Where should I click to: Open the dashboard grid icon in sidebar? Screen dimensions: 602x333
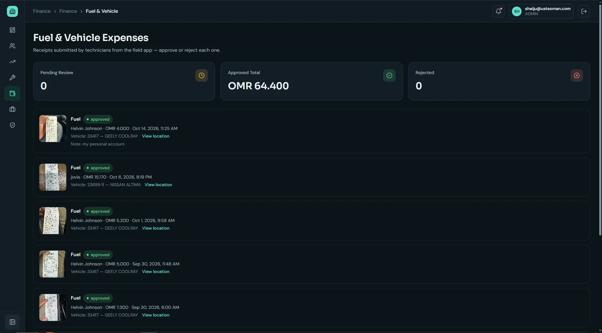(12, 30)
